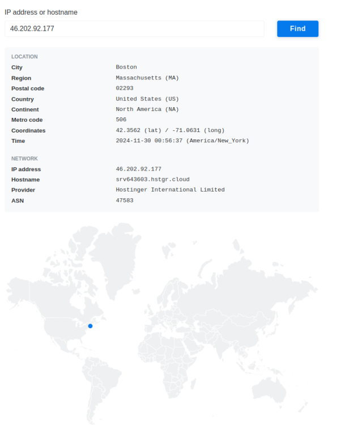Click the time value with America/New_York timezone
This screenshot has width=362, height=425.
click(x=182, y=141)
